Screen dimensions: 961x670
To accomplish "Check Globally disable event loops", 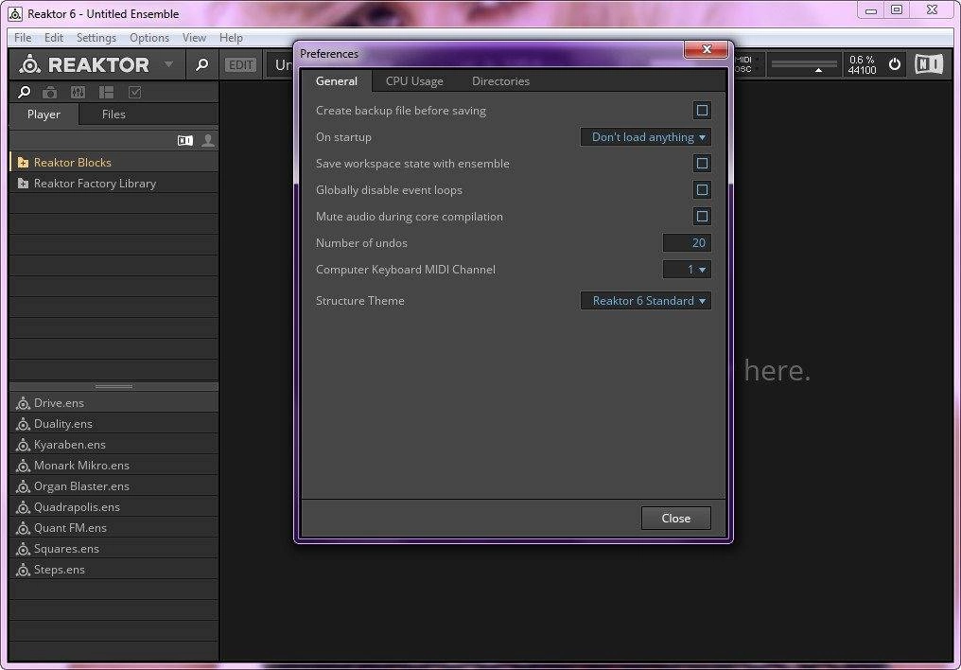I will point(702,189).
